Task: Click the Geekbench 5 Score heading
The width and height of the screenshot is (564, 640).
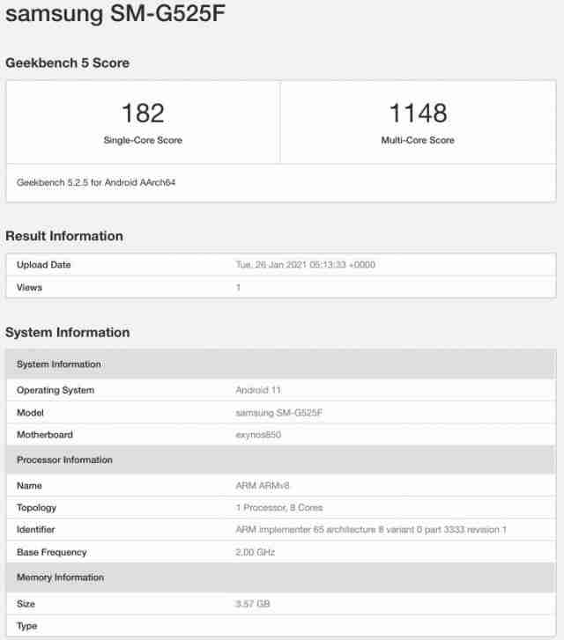Action: pyautogui.click(x=68, y=63)
